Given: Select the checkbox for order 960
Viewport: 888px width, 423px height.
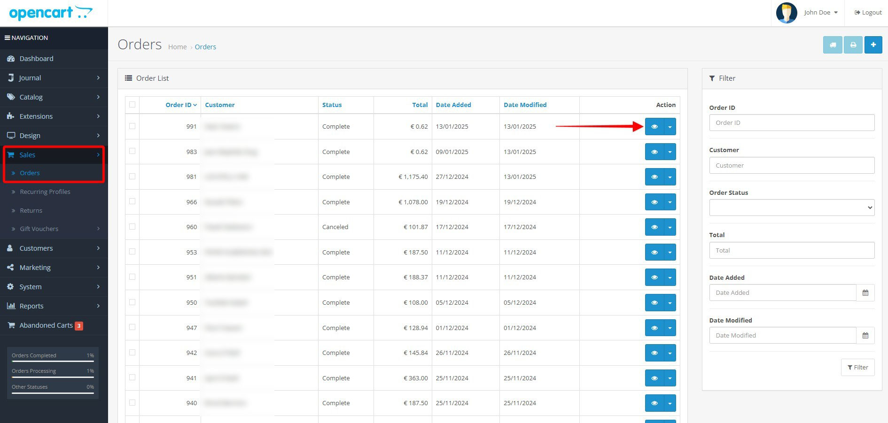Looking at the screenshot, I should (x=132, y=227).
